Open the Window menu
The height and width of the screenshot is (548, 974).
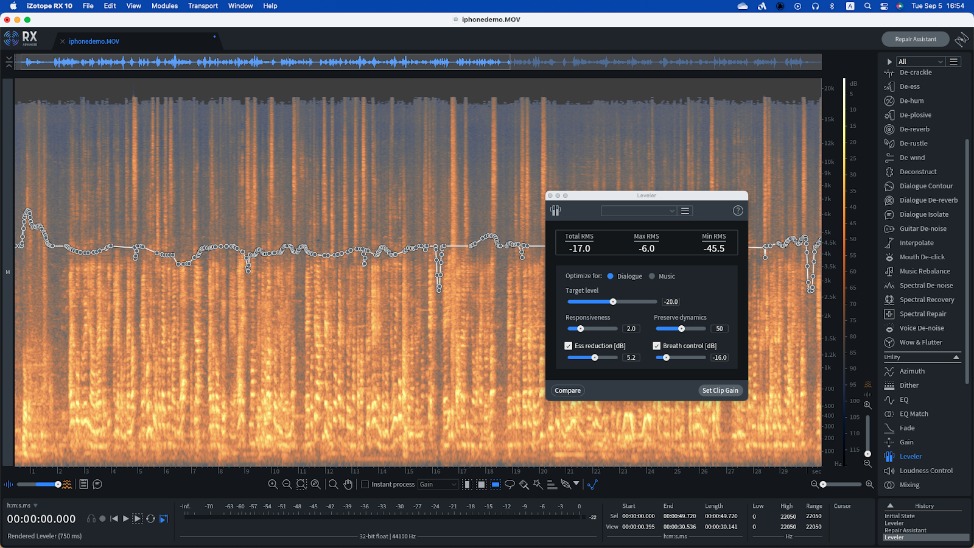click(x=240, y=6)
